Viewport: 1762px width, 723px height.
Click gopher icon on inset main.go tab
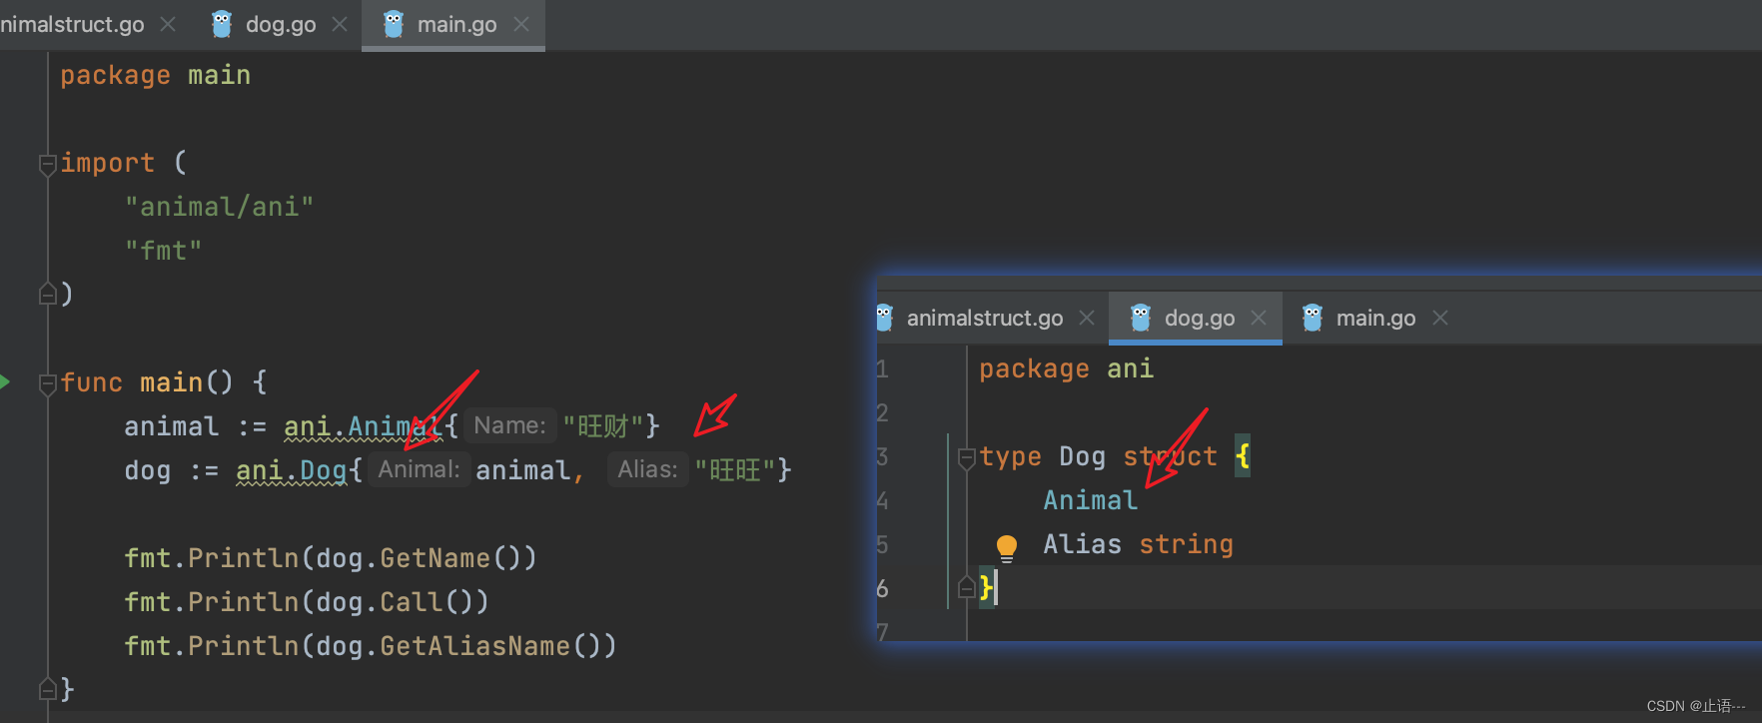click(1313, 318)
